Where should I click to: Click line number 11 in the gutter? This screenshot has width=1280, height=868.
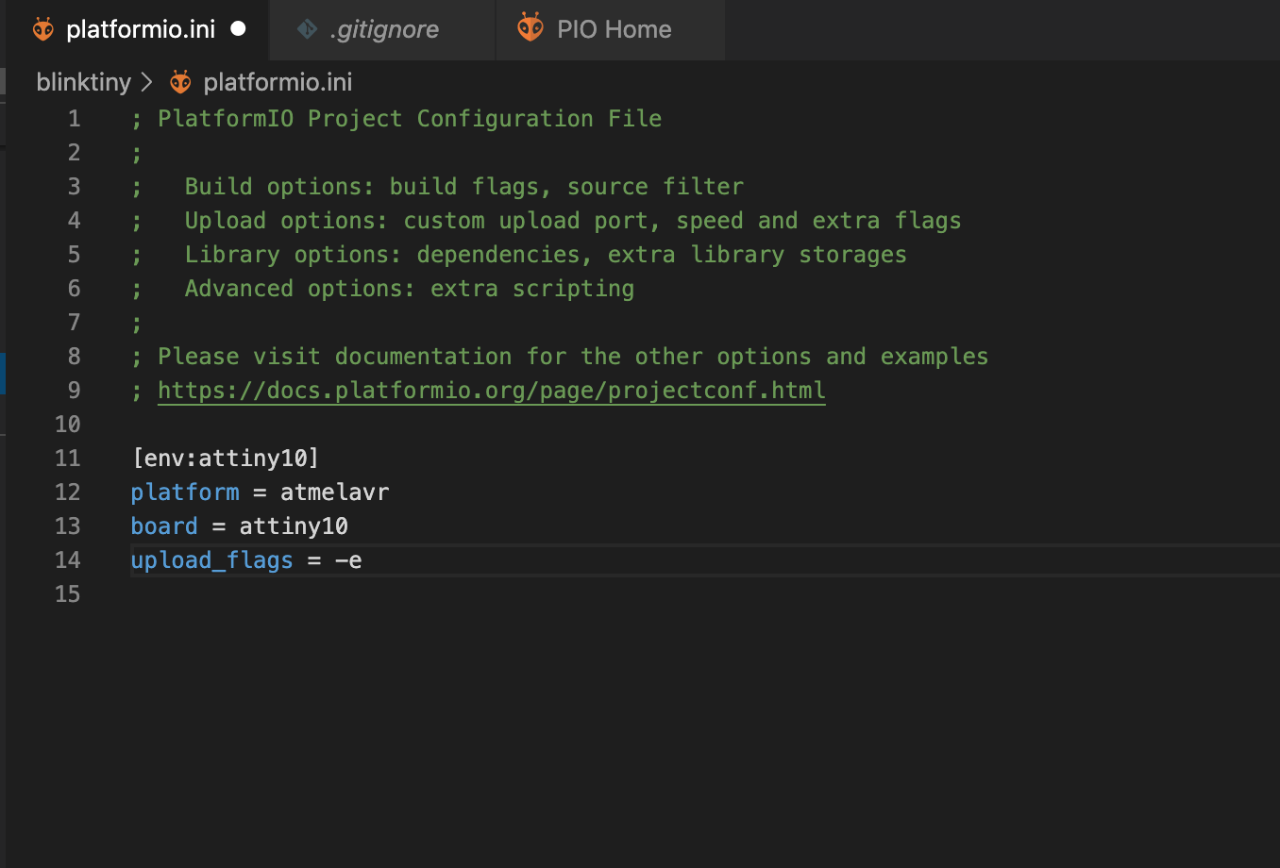pyautogui.click(x=68, y=459)
